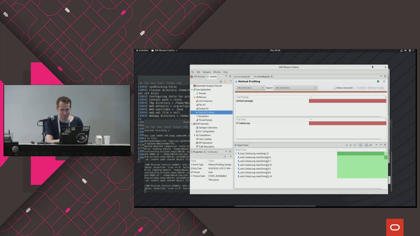Click the clock showing Mon 09:26
The image size is (420, 236).
(275, 50)
